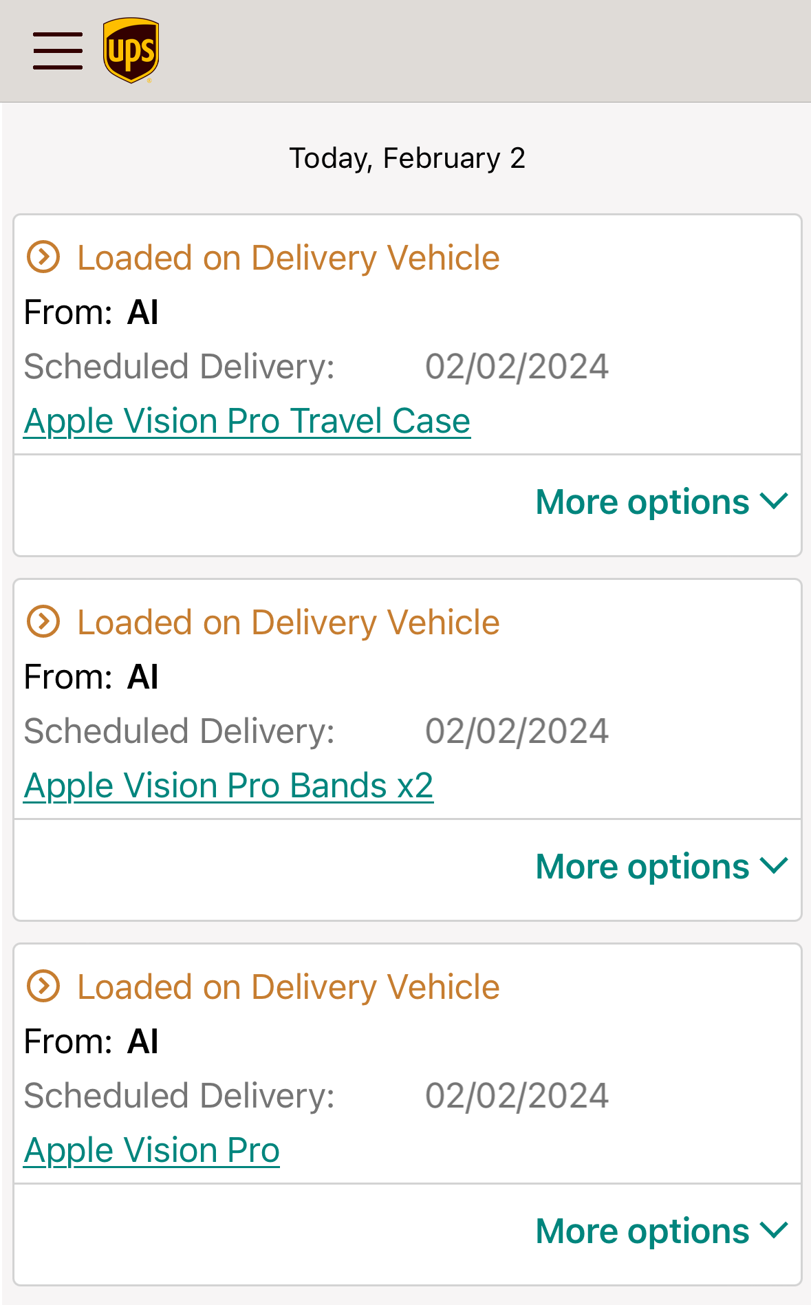Expand More options for the Travel Case shipment
Viewport: 811px width, 1305px height.
click(662, 501)
